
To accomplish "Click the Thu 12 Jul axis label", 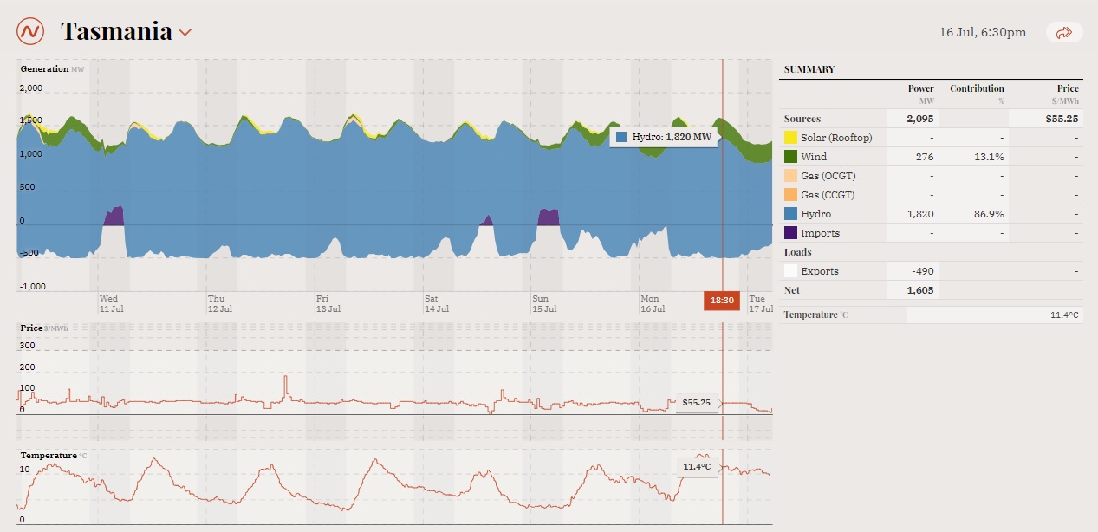I will 220,303.
